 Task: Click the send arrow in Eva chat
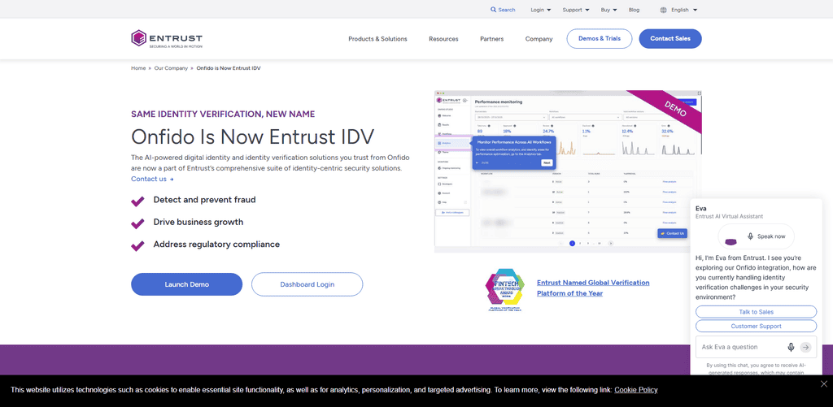pos(806,347)
